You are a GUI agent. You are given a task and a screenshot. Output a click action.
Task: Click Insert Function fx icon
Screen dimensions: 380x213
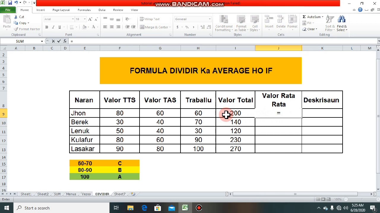pyautogui.click(x=65, y=41)
